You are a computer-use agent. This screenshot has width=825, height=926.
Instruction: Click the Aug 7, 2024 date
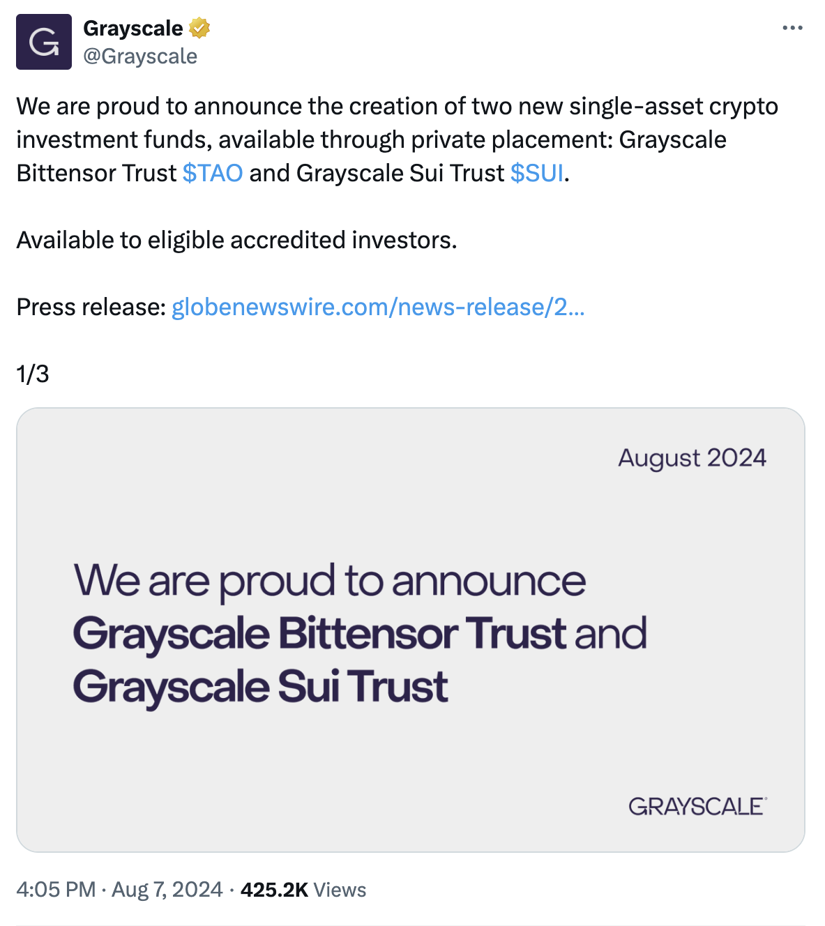[167, 890]
